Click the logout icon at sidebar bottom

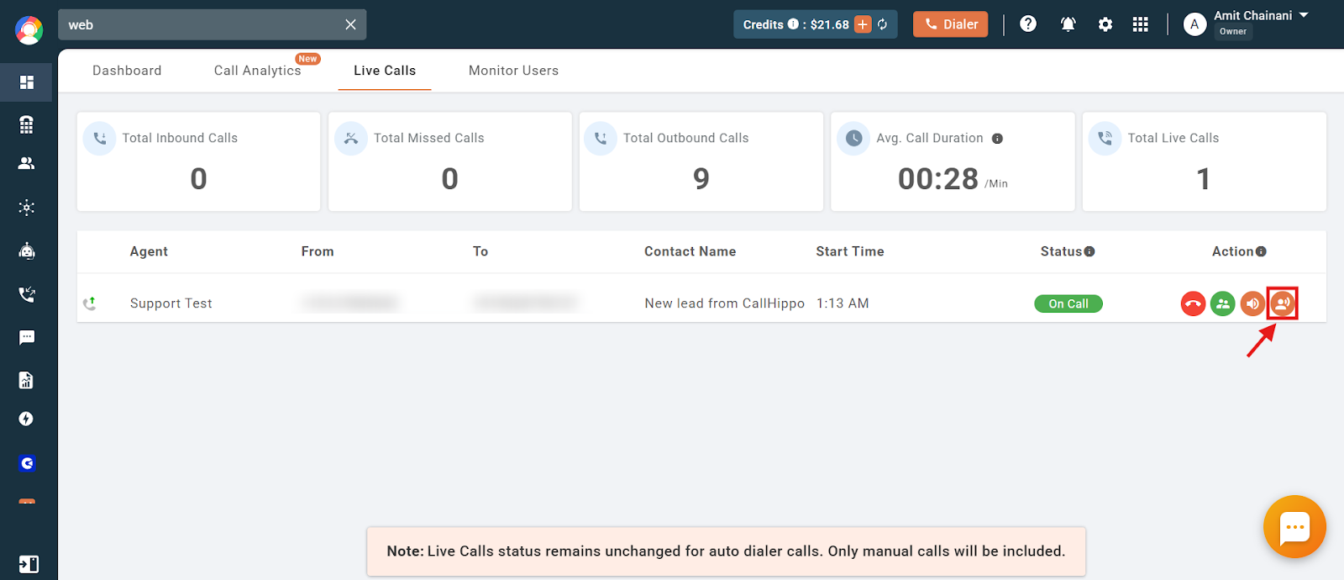(x=28, y=564)
